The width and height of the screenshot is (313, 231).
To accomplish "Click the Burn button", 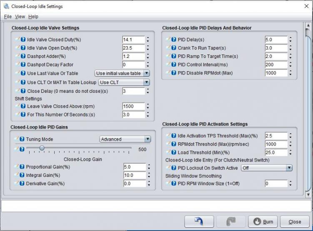I will point(263,222).
